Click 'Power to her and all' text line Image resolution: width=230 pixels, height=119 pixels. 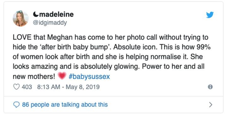[x=173, y=67]
